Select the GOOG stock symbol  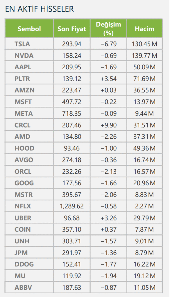pyautogui.click(x=24, y=183)
